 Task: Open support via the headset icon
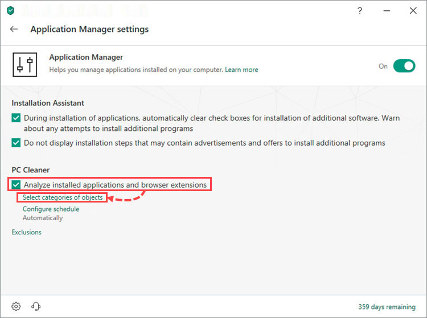[36, 306]
